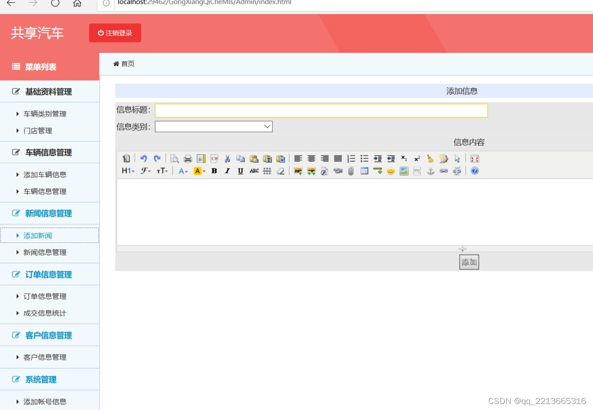593x410 pixels.
Task: Open 门店管理 in the sidebar
Action: pyautogui.click(x=38, y=131)
